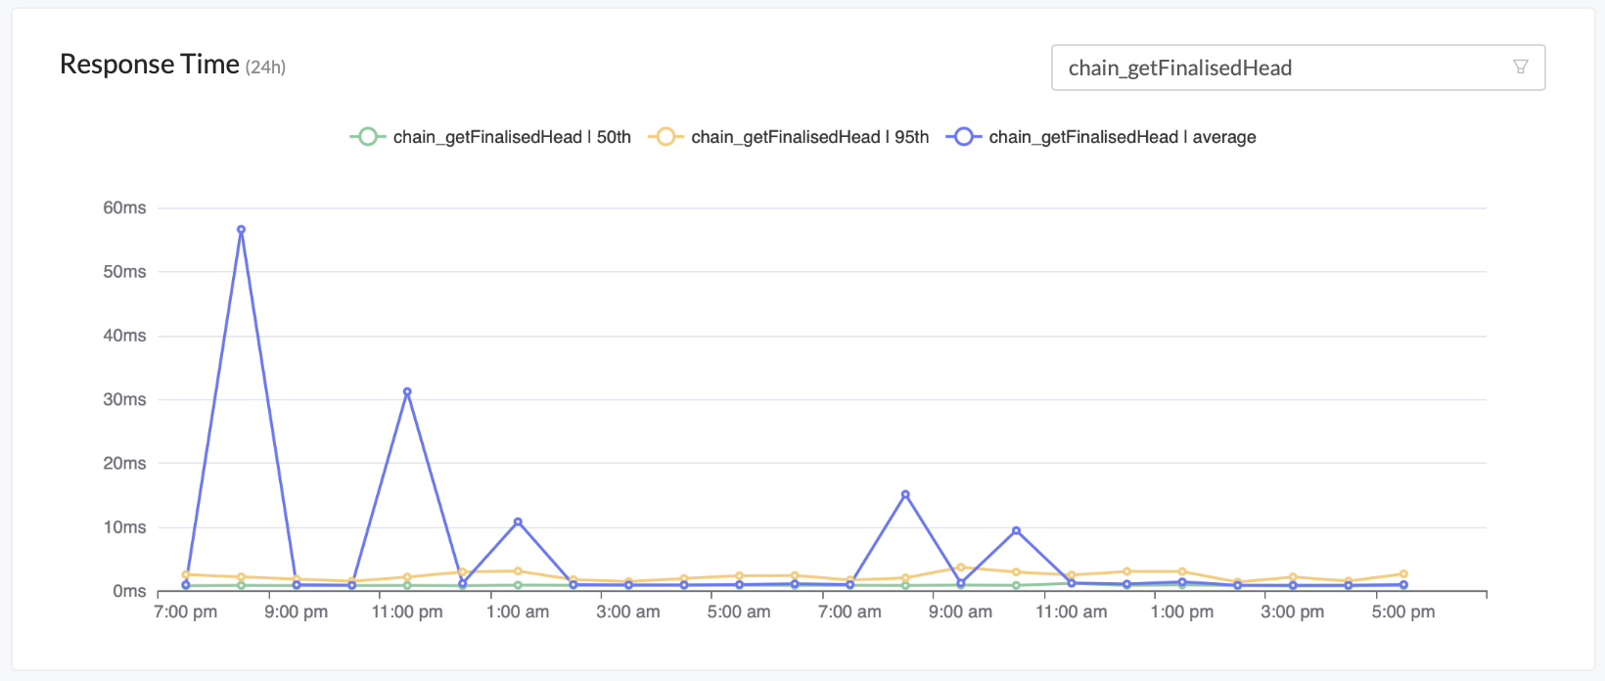Click the Response Time heading

pos(150,65)
